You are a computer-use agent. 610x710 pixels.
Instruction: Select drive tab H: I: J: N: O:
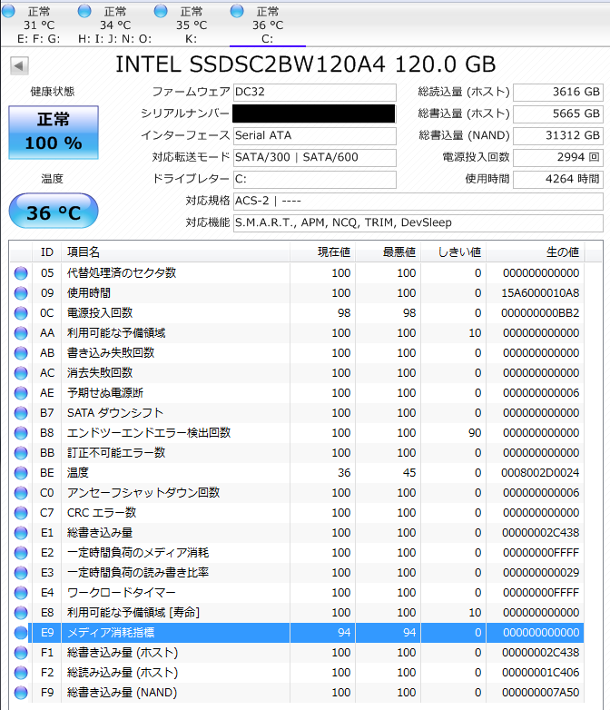[x=114, y=24]
